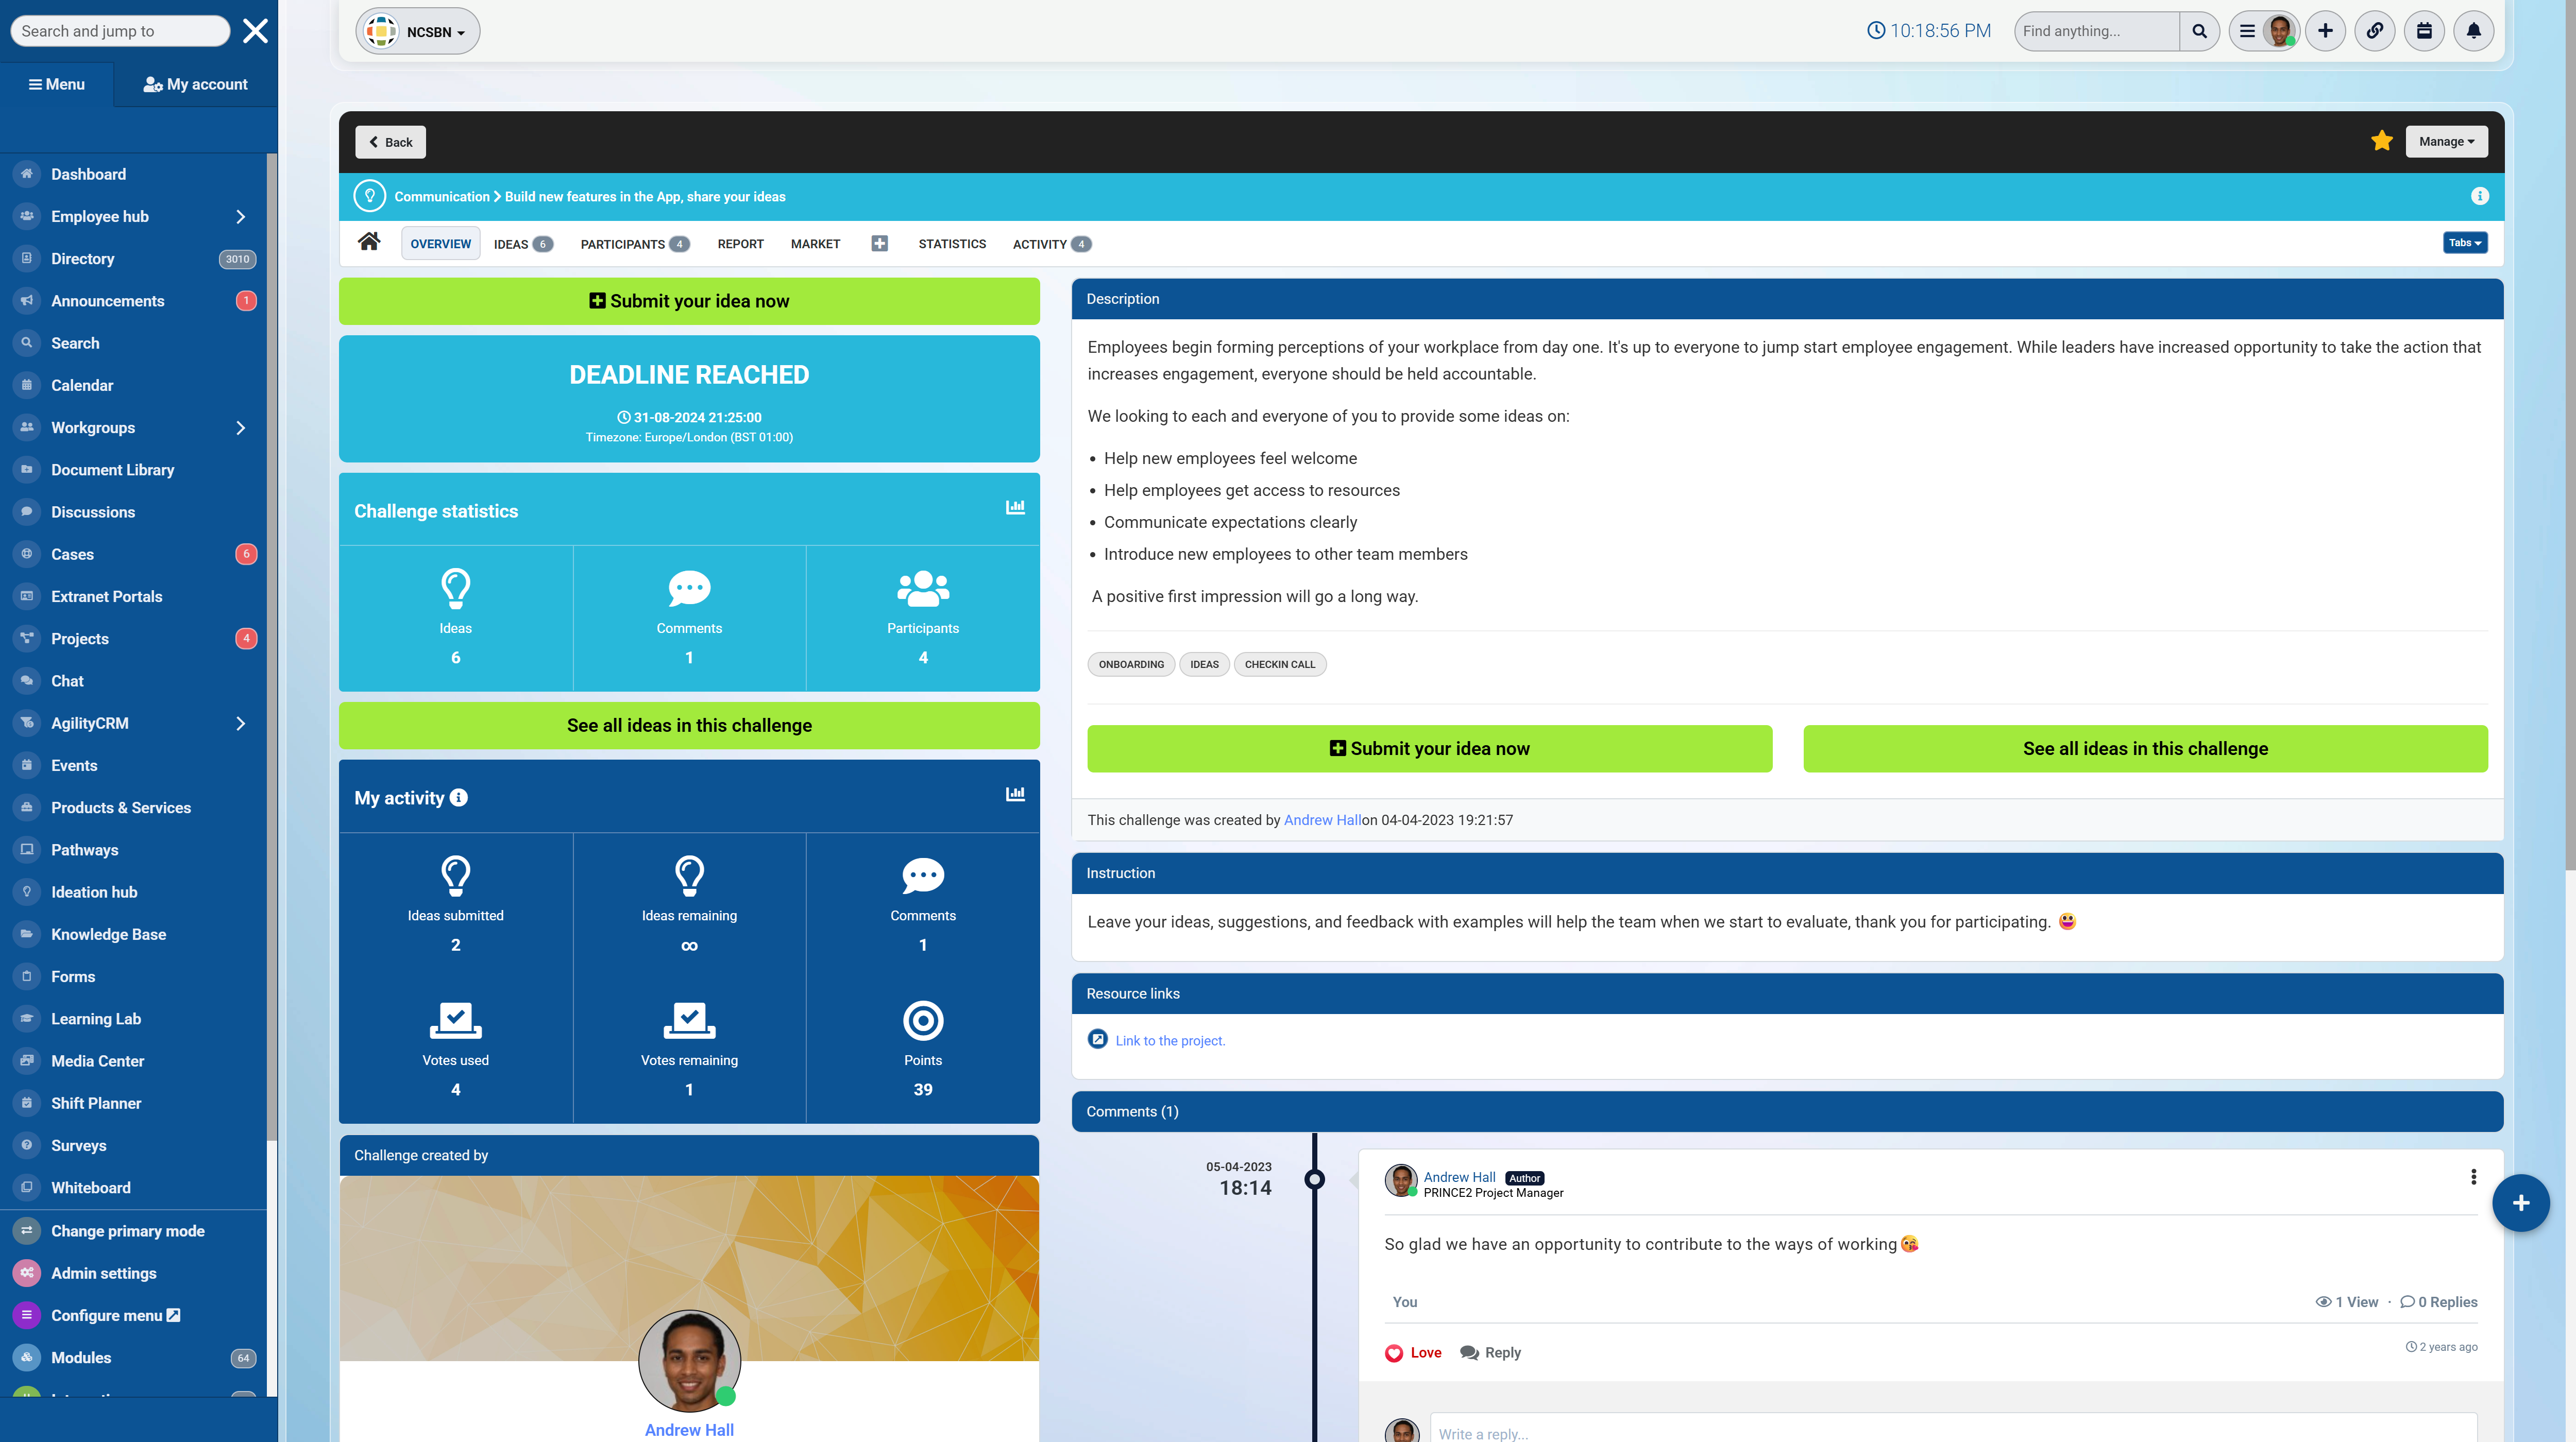Screen dimensions: 2576x1442
Task: Open the NCSBN organization switcher
Action: (x=418, y=32)
